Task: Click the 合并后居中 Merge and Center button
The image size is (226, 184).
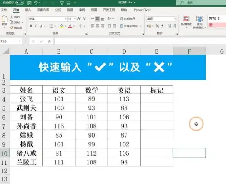Action: coord(129,26)
